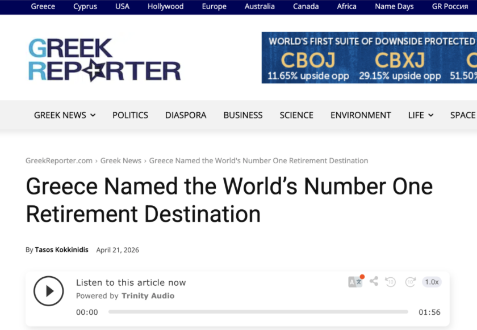The height and width of the screenshot is (330, 477).
Task: Open author Tasos Kokkinidis page
Action: tap(61, 249)
